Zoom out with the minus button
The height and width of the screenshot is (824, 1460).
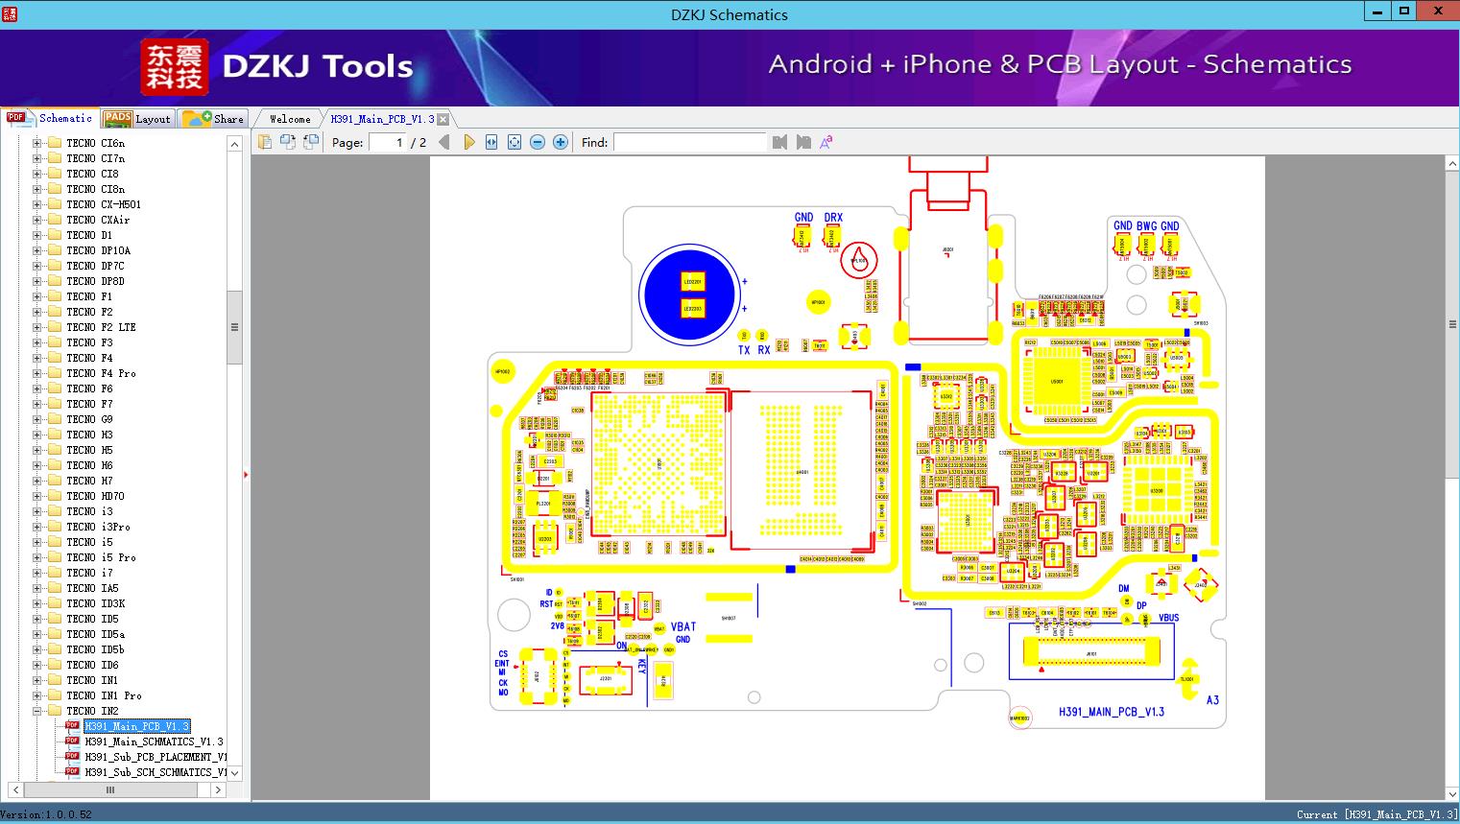(538, 142)
